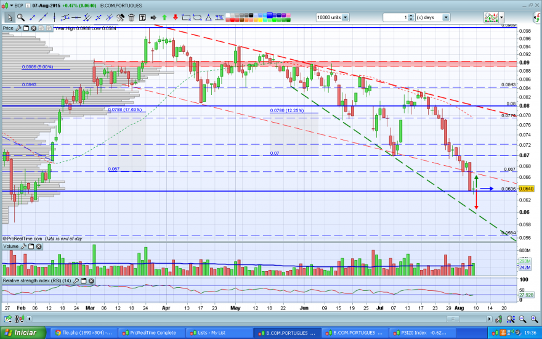542x339 pixels.
Task: Select the rectangle drawing tool
Action: [x=186, y=17]
